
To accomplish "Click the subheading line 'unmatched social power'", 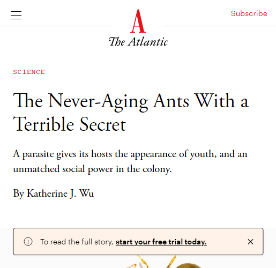I will [x=92, y=169].
